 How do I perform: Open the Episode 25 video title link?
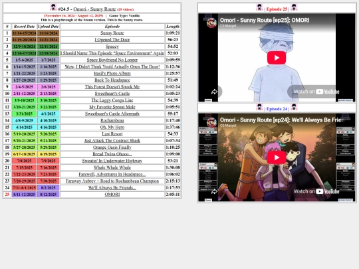point(265,20)
